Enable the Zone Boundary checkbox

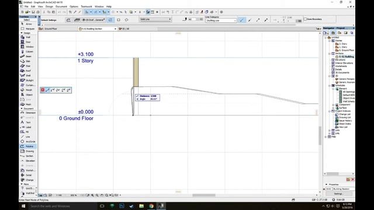pyautogui.click(x=305, y=19)
